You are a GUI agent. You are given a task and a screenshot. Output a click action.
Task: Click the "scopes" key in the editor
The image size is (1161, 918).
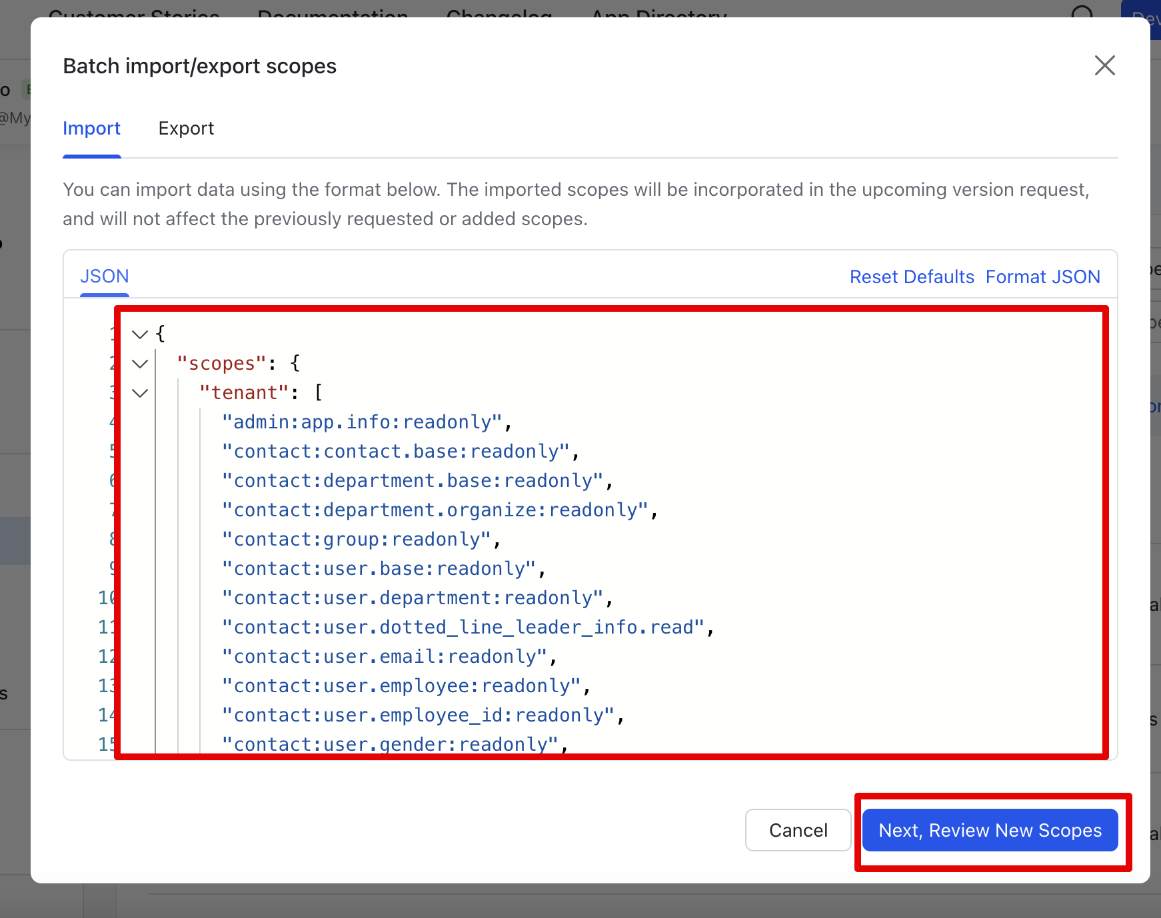coord(222,364)
